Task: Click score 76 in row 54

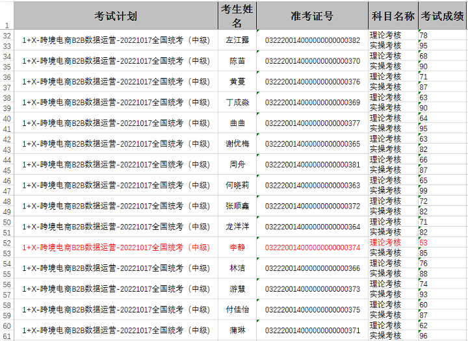Action: point(442,263)
